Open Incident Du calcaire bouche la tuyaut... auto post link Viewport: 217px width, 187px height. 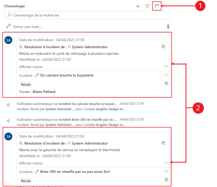(88, 104)
